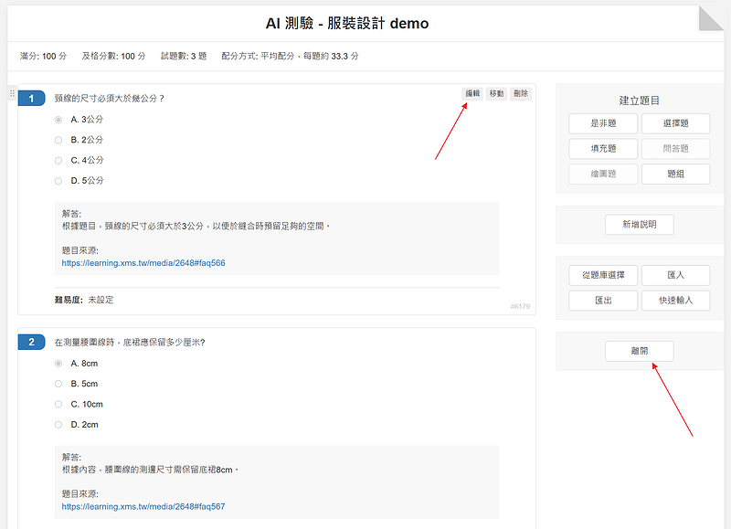Click the 新增說明 button
Image resolution: width=731 pixels, height=529 pixels.
point(639,225)
